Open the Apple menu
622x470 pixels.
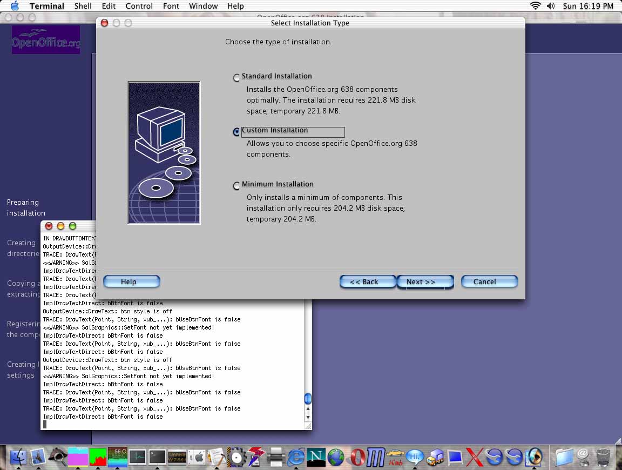14,5
